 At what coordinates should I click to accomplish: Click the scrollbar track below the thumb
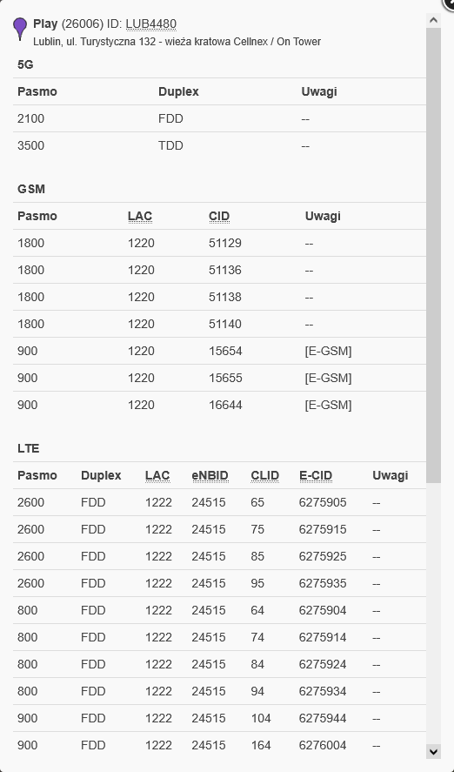pos(433,613)
